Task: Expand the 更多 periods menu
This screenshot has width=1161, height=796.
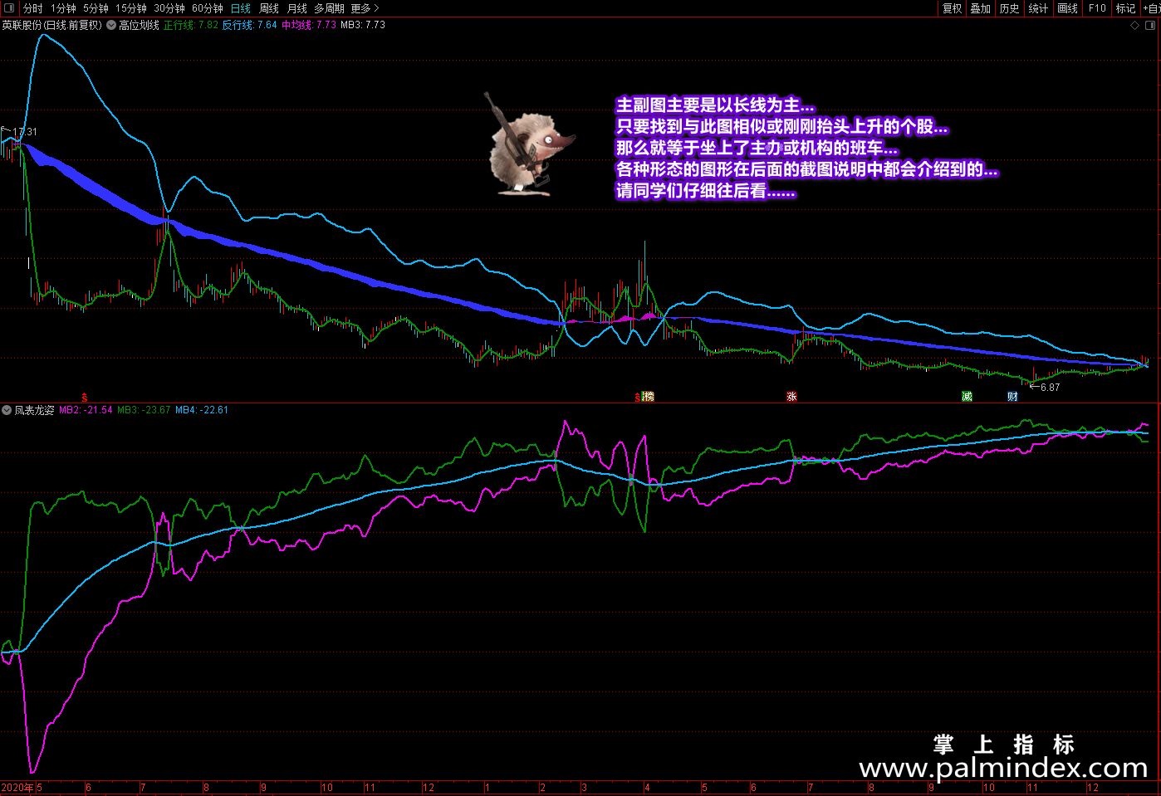Action: point(365,8)
